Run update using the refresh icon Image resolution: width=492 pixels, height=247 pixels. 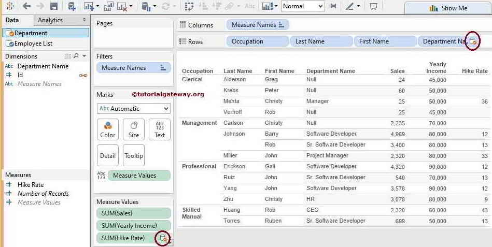point(165,6)
